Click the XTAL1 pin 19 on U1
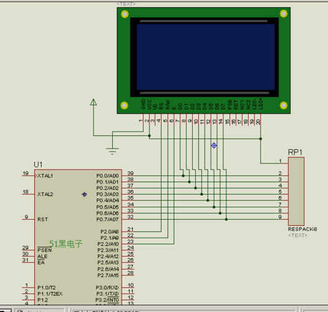The width and height of the screenshot is (328, 312). click(29, 175)
